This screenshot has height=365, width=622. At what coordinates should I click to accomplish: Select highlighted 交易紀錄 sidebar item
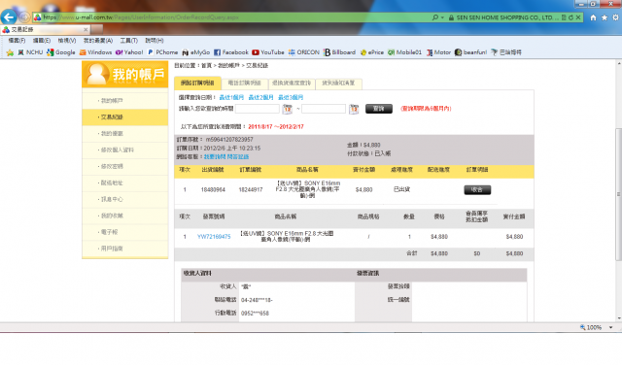coord(125,117)
